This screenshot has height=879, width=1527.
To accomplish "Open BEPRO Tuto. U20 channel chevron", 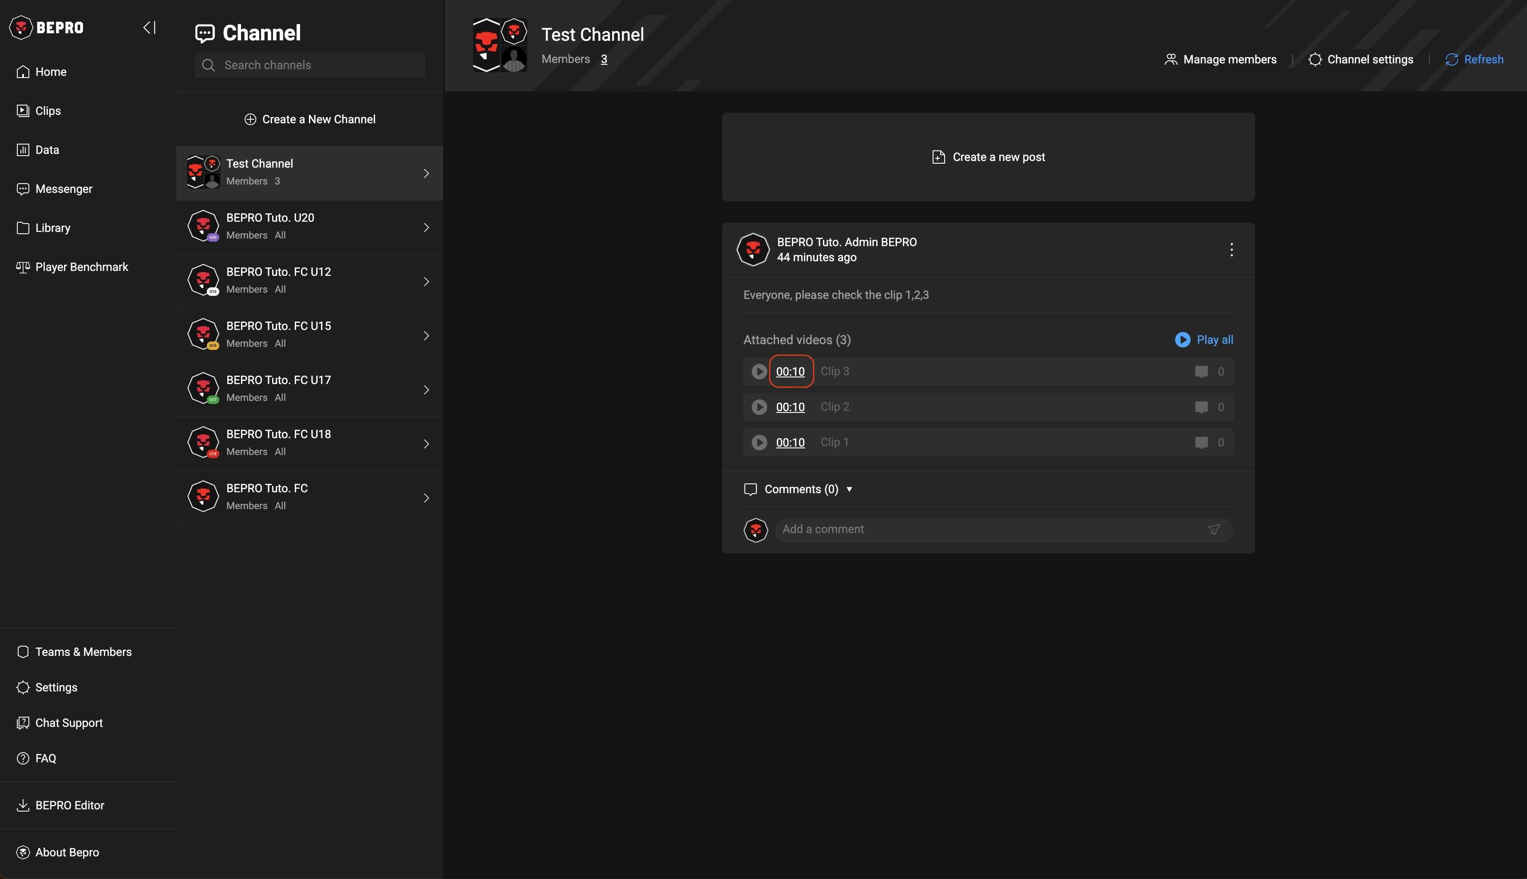I will click(x=426, y=228).
